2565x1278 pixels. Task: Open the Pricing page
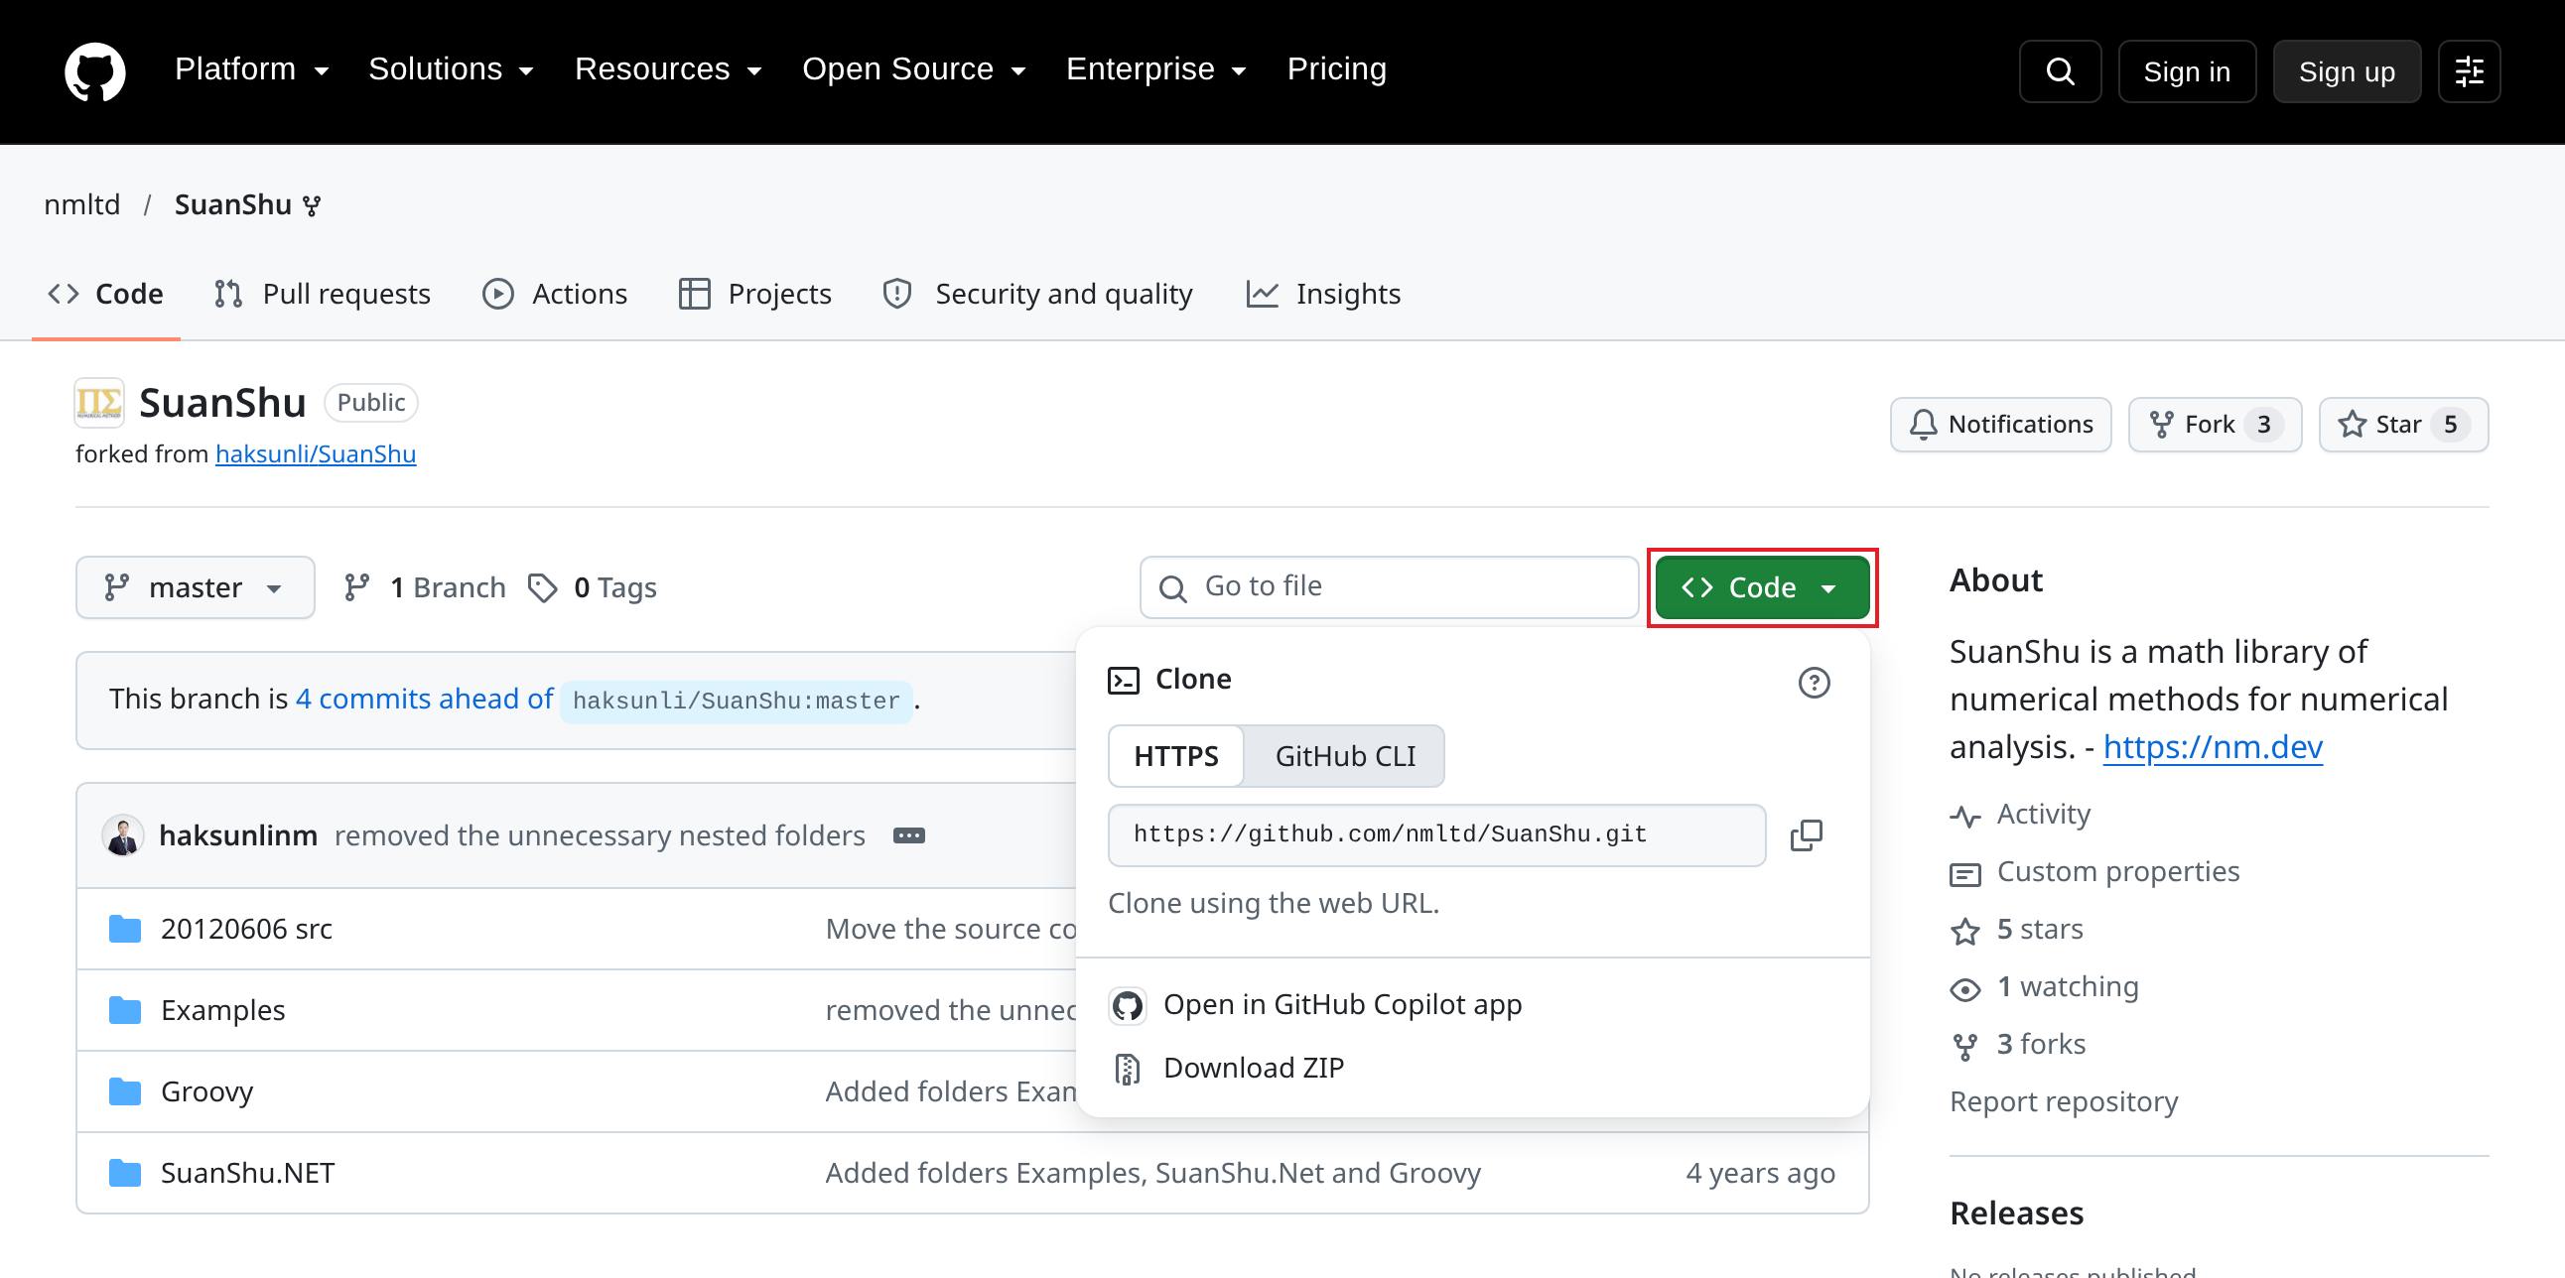point(1336,69)
